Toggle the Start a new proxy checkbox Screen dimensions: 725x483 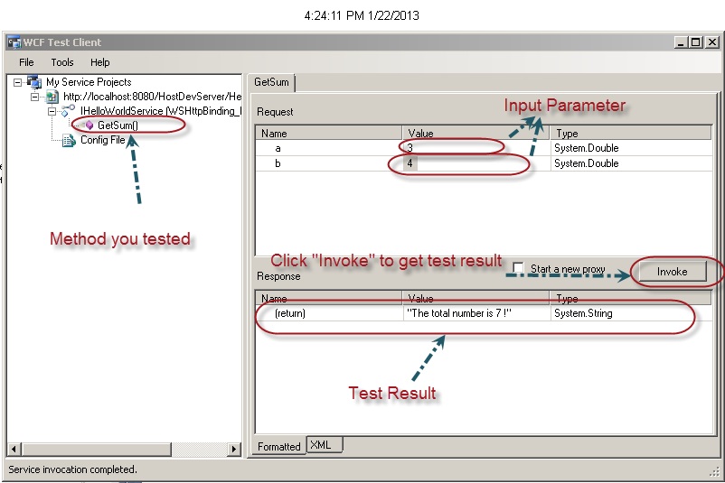coord(518,268)
